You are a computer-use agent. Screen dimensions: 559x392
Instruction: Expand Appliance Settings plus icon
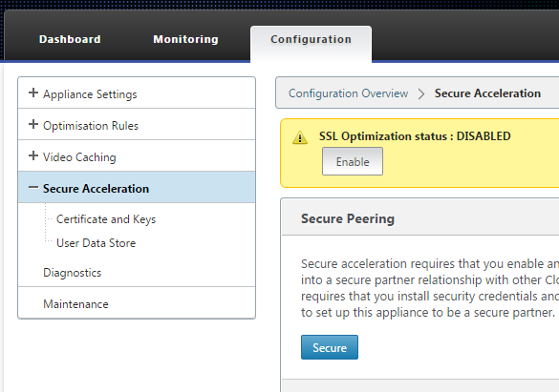(x=33, y=93)
